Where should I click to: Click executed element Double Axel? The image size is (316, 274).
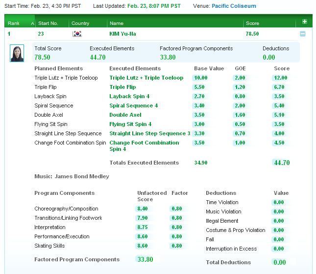click(125, 115)
